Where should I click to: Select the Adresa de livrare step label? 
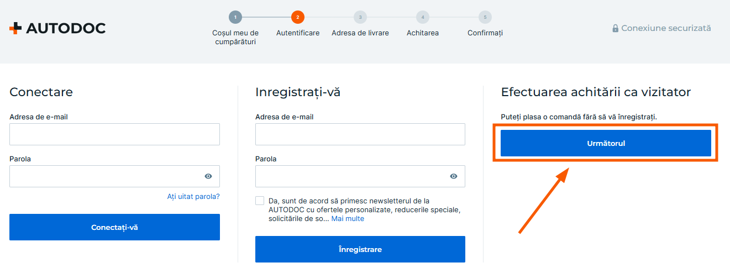coord(360,33)
